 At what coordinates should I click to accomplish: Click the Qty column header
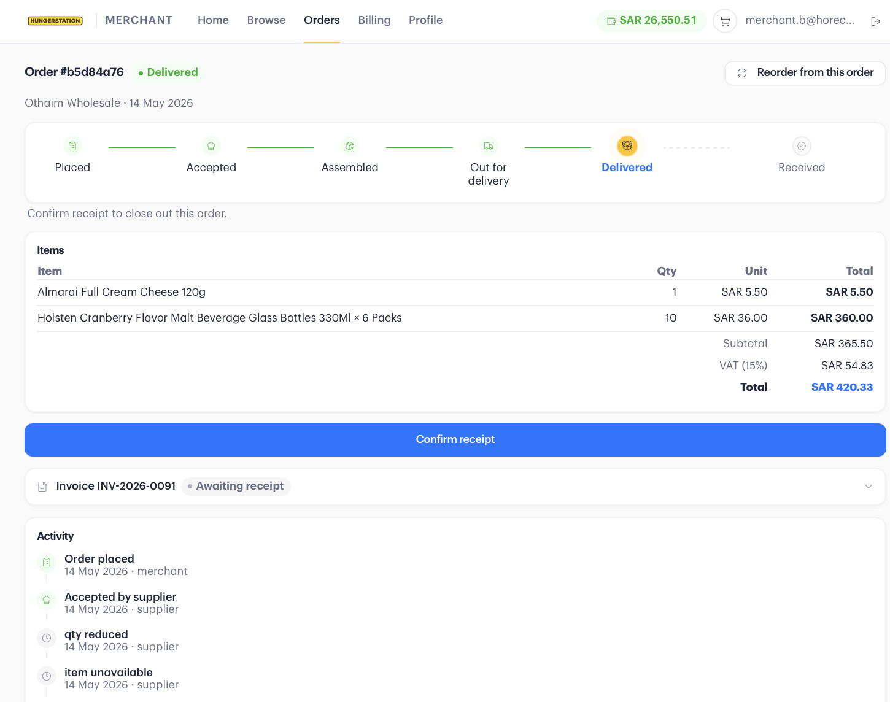tap(667, 271)
